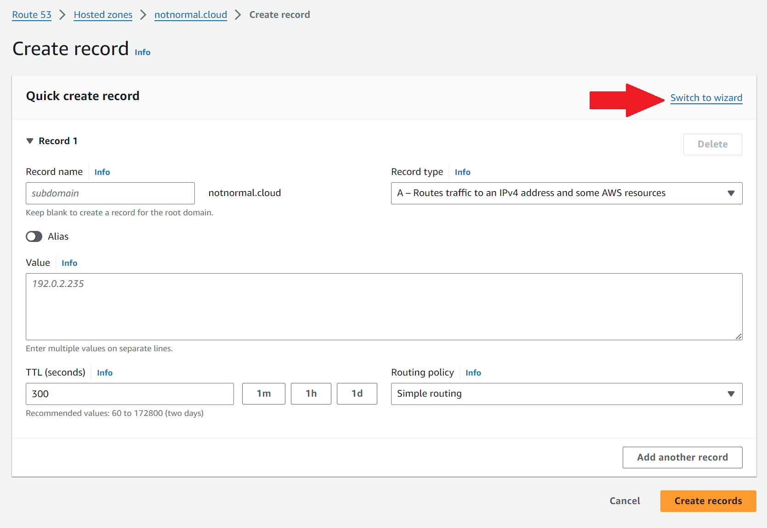Go back to Route 53 home via breadcrumb
The image size is (767, 528).
click(31, 14)
